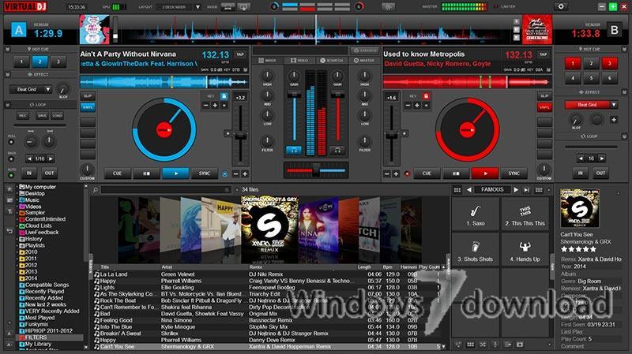
Task: Trigger the Hands Up sampler pad
Action: (525, 250)
